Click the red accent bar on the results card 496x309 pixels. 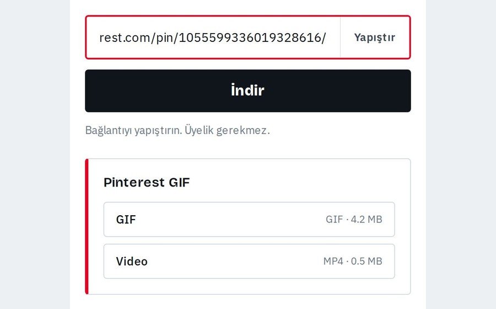[87, 226]
